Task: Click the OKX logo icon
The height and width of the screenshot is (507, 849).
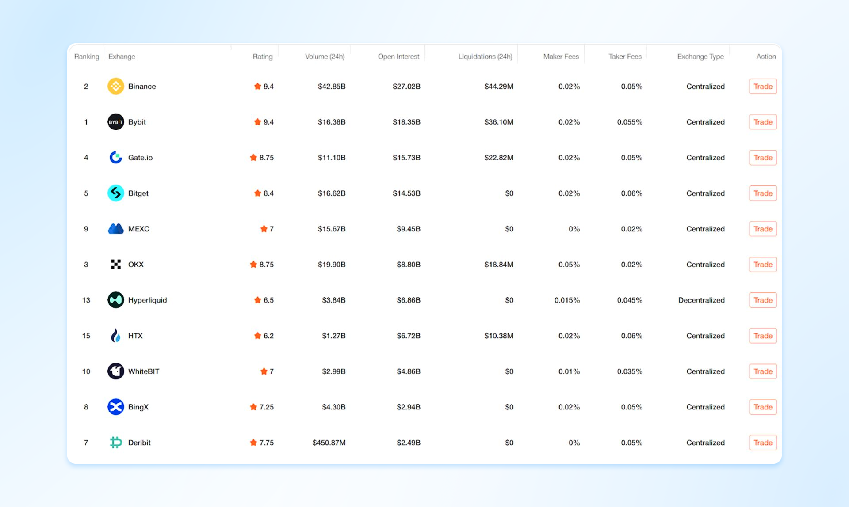Action: (x=115, y=265)
